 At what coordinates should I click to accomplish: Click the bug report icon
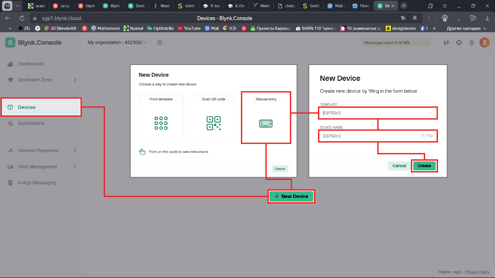pyautogui.click(x=472, y=43)
